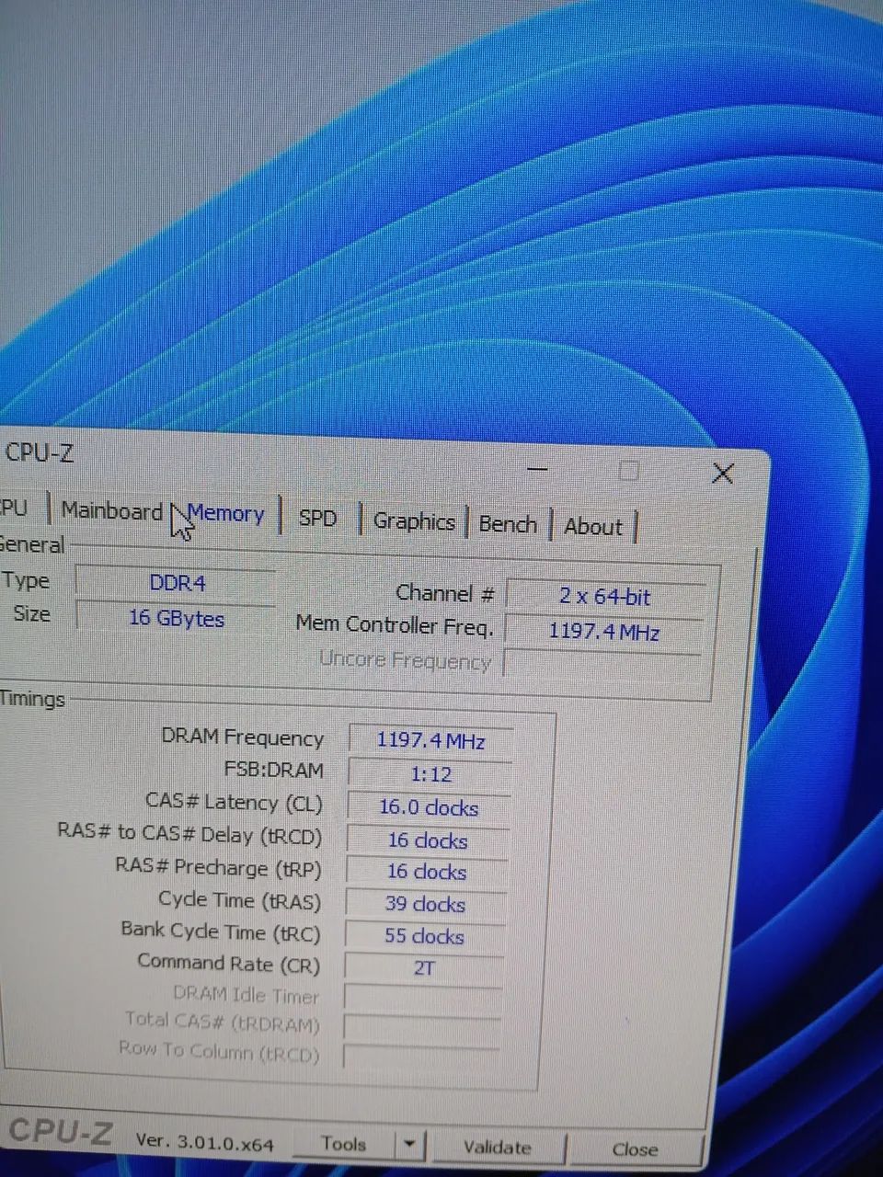Expand the Tools dropdown arrow
Screen dimensions: 883x1177
pyautogui.click(x=409, y=1146)
